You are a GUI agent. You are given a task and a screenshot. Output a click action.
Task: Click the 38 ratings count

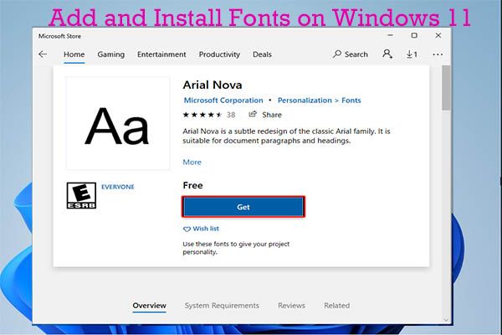point(231,115)
